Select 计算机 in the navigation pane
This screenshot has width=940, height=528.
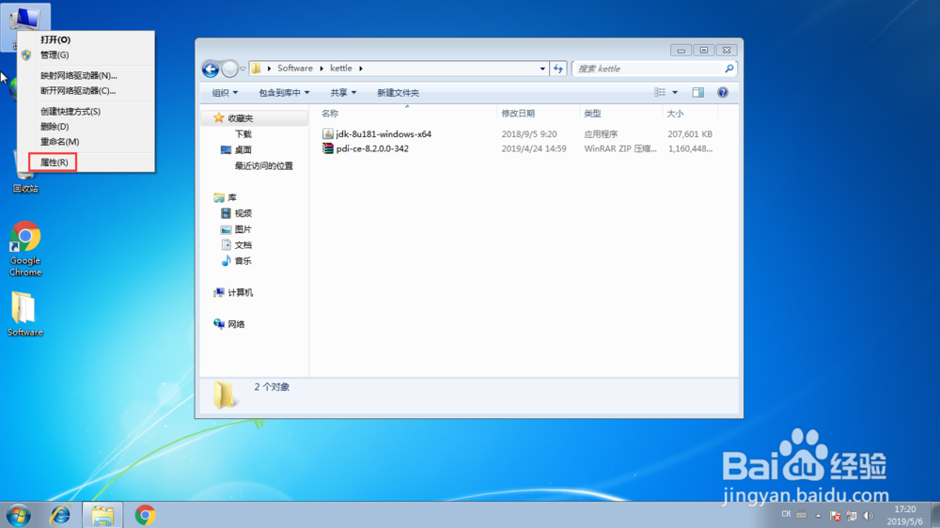point(240,292)
